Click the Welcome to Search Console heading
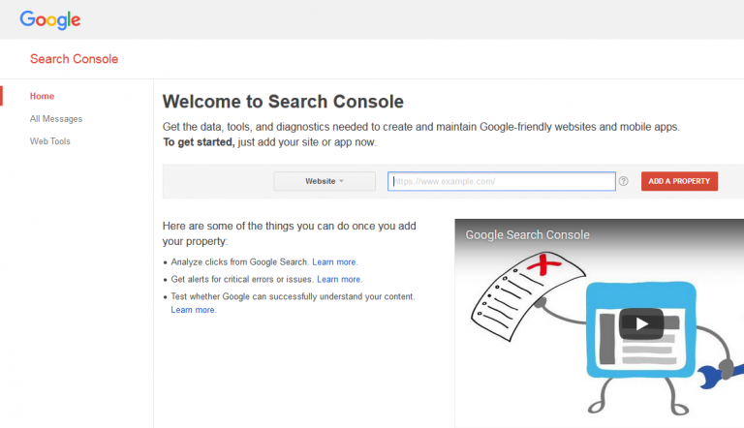744x428 pixels. (283, 102)
